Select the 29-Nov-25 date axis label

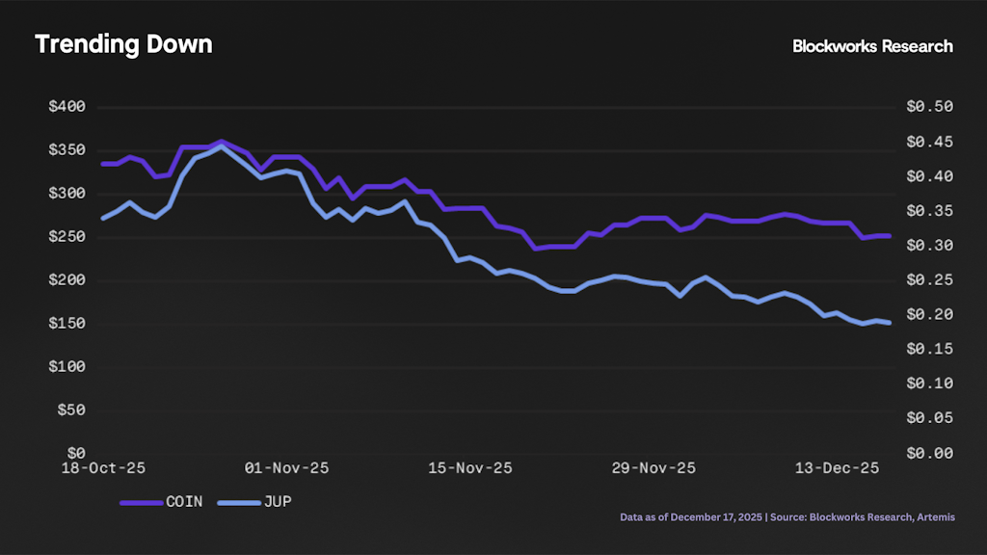[654, 469]
